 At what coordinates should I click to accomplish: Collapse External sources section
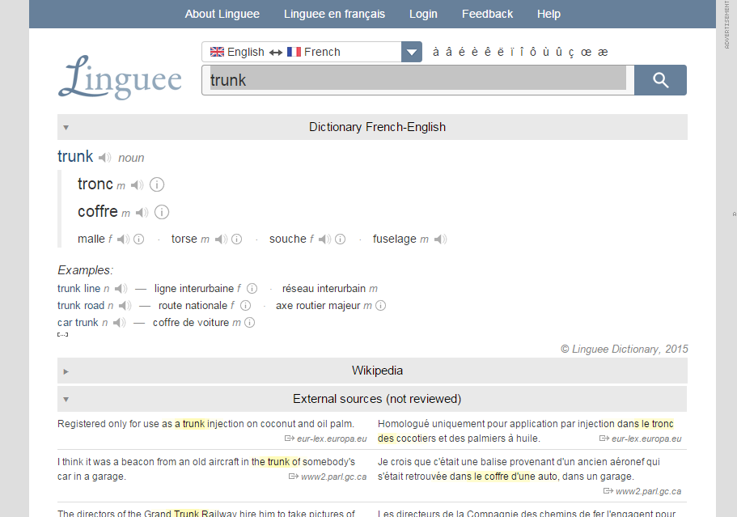pyautogui.click(x=66, y=399)
